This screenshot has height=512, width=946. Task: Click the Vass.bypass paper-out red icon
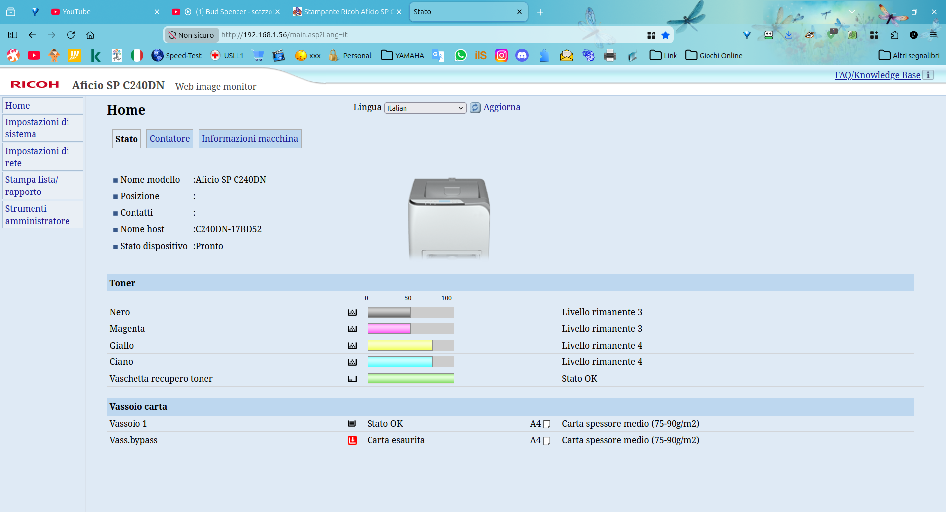pyautogui.click(x=352, y=440)
